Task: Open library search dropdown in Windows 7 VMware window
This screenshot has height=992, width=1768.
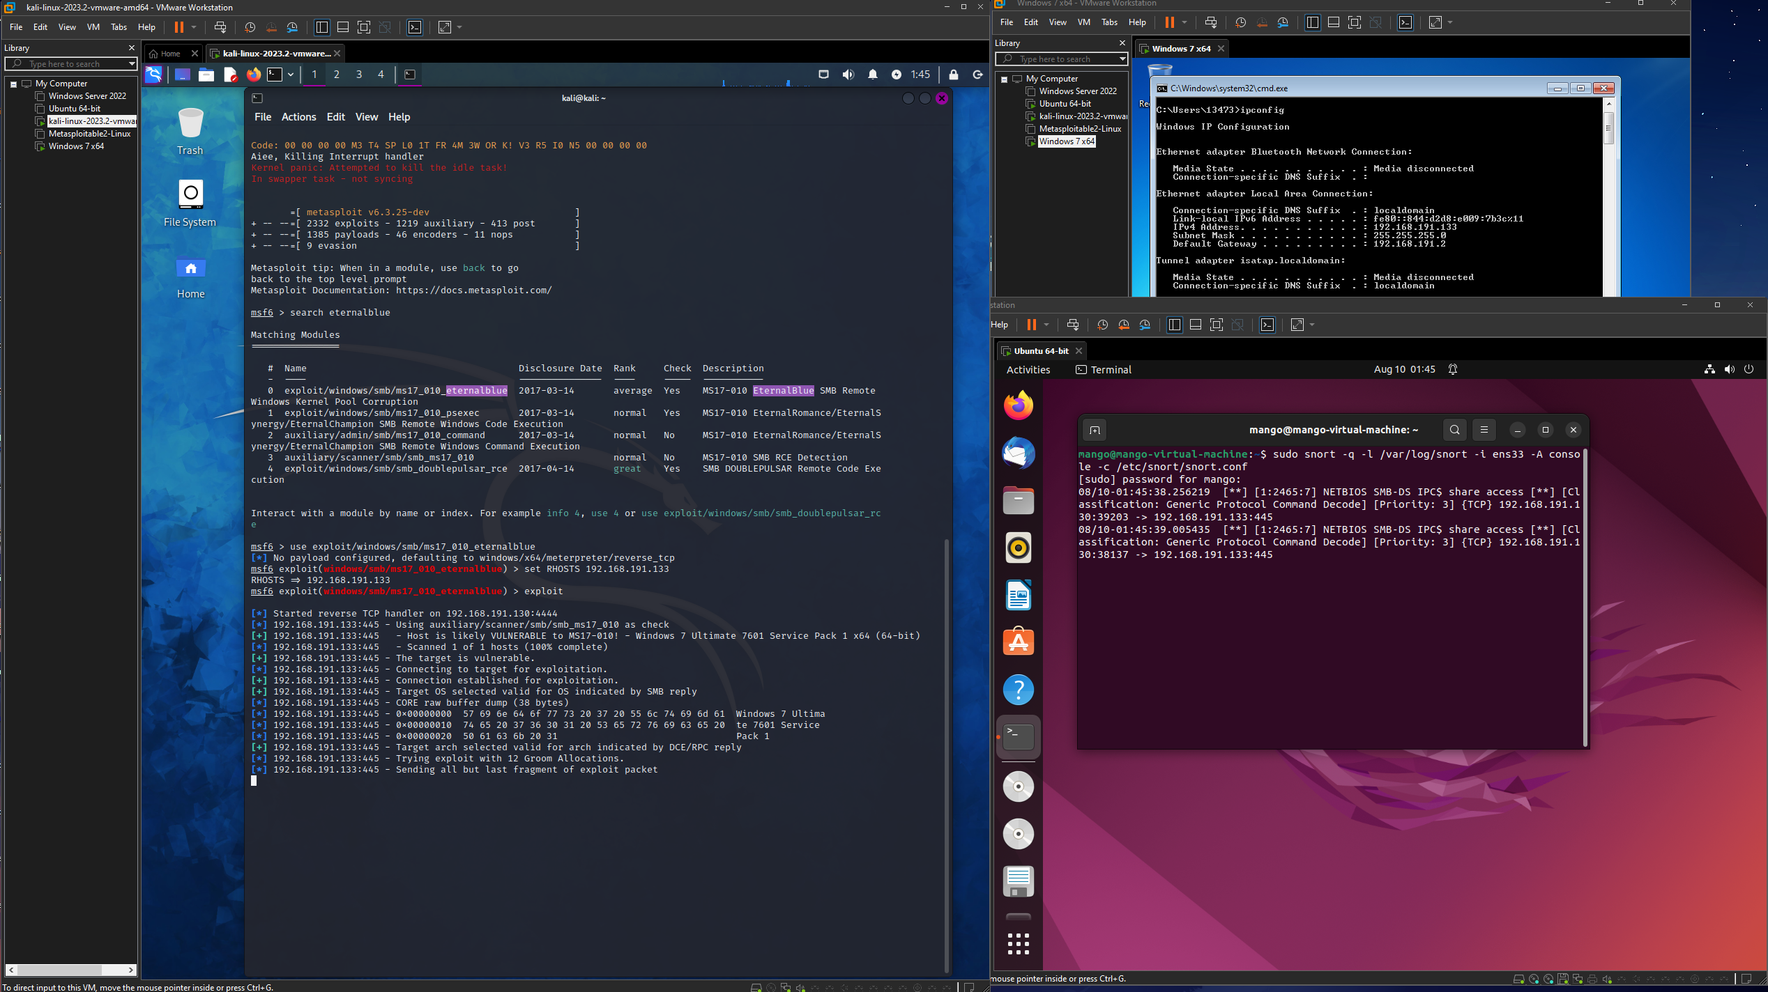Action: coord(1122,59)
